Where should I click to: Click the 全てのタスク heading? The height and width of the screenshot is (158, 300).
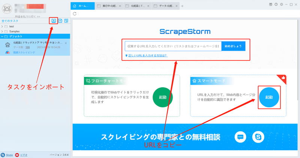click(10, 21)
